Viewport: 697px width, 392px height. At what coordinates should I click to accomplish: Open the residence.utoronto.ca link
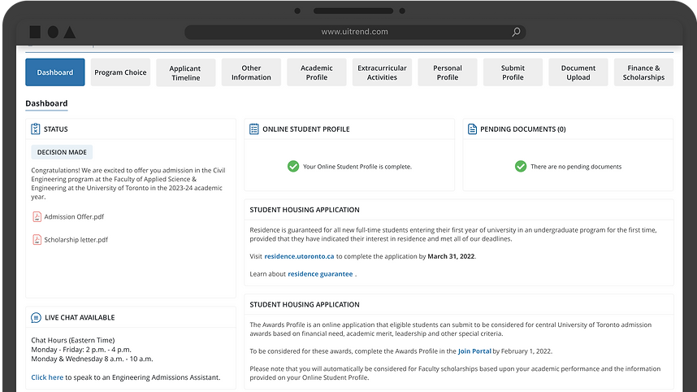point(299,256)
